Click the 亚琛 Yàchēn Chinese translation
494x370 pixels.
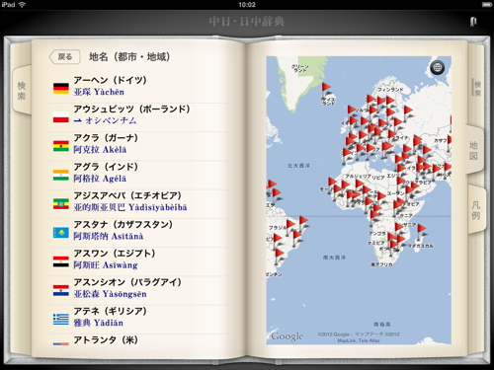(99, 92)
